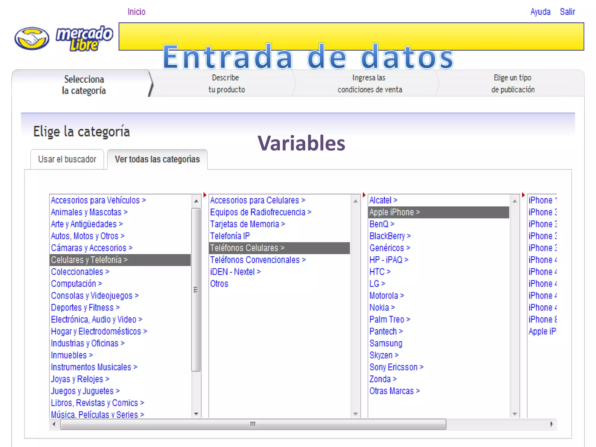
Task: Open Libros, Revistas y Comics category
Action: (97, 403)
